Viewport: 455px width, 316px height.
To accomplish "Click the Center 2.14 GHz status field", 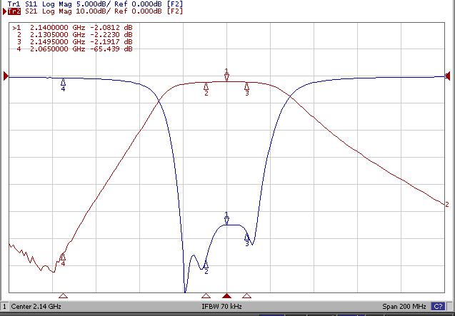I will [36, 307].
